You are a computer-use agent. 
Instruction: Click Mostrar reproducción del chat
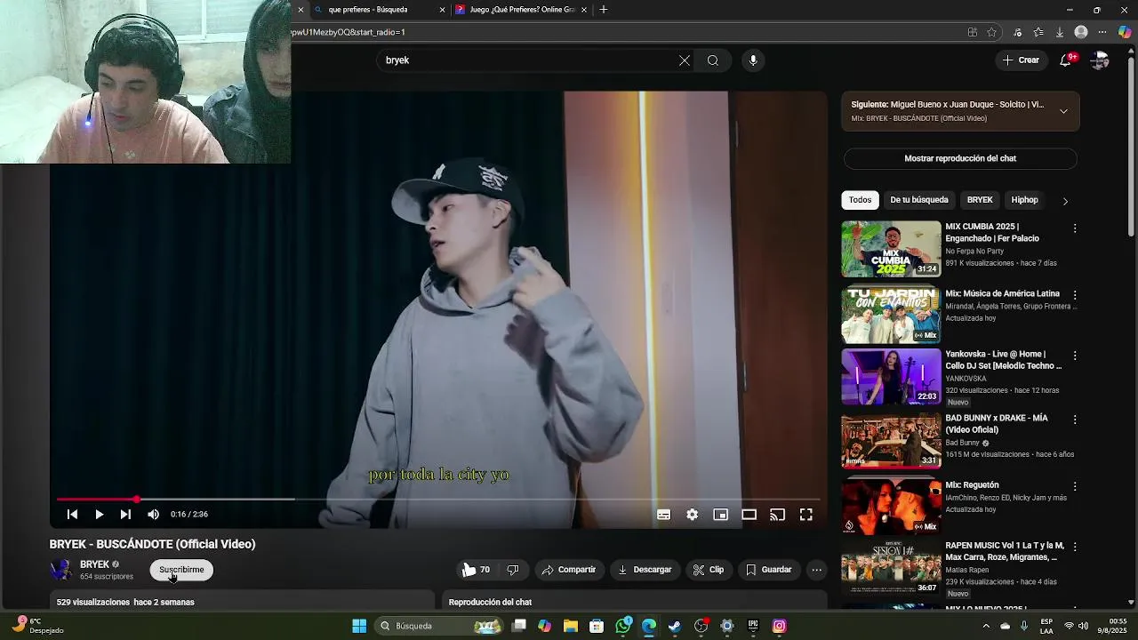coord(960,158)
